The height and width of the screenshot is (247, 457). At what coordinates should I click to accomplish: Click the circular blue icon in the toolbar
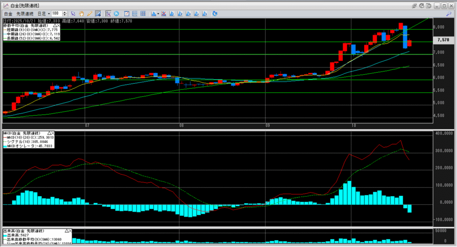click(116, 14)
